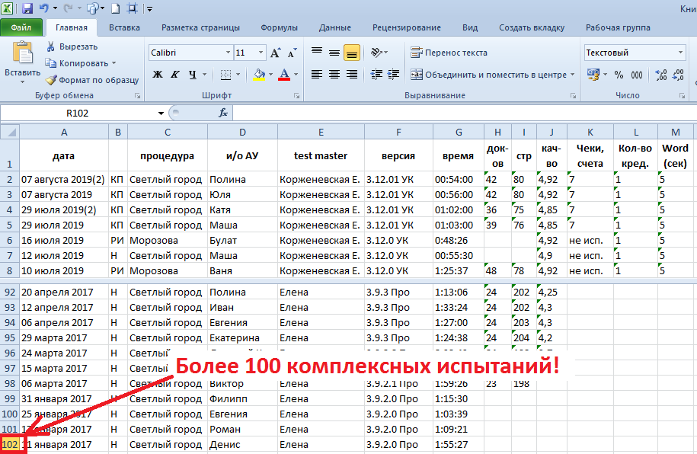This screenshot has height=454, width=697.
Task: Toggle italic (К) formatting
Action: [x=175, y=75]
